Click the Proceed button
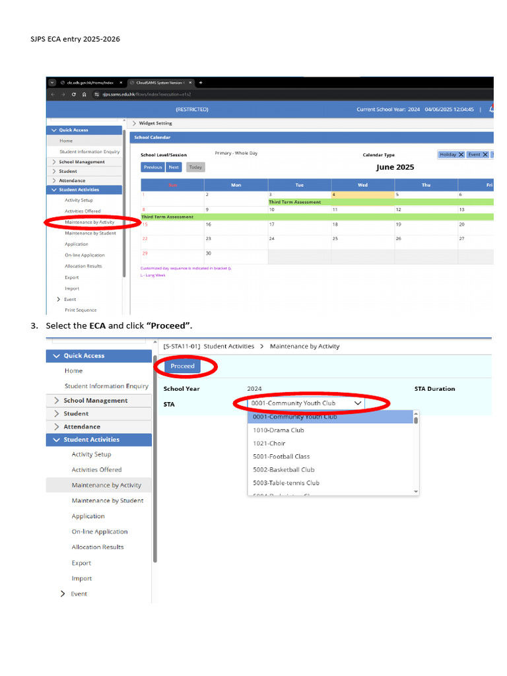 click(182, 366)
